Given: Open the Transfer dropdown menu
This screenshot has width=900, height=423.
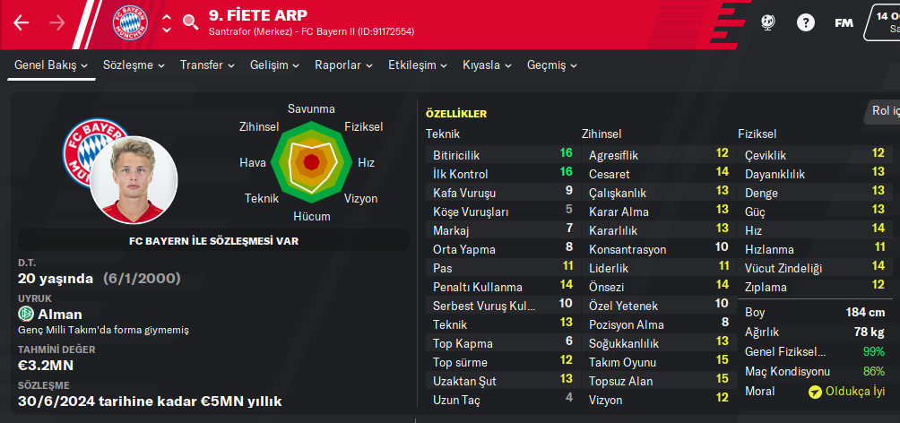Looking at the screenshot, I should tap(207, 65).
